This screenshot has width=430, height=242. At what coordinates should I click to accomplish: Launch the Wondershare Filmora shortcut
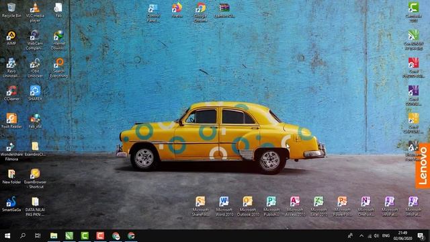[x=11, y=151]
